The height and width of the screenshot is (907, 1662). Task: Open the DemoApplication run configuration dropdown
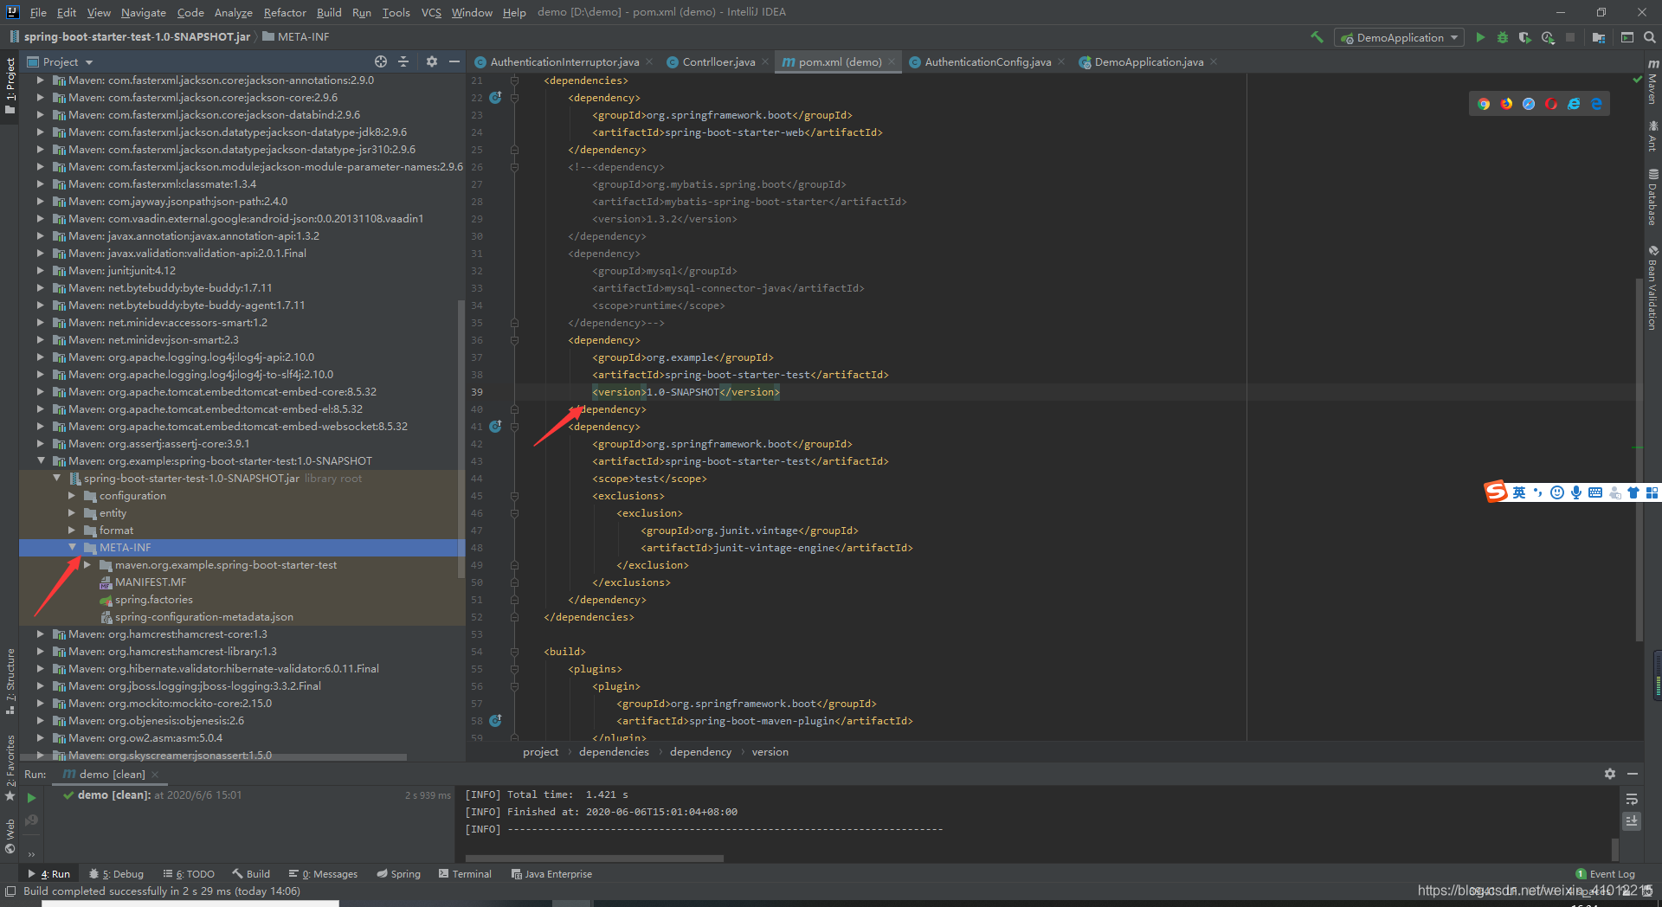(x=1399, y=37)
